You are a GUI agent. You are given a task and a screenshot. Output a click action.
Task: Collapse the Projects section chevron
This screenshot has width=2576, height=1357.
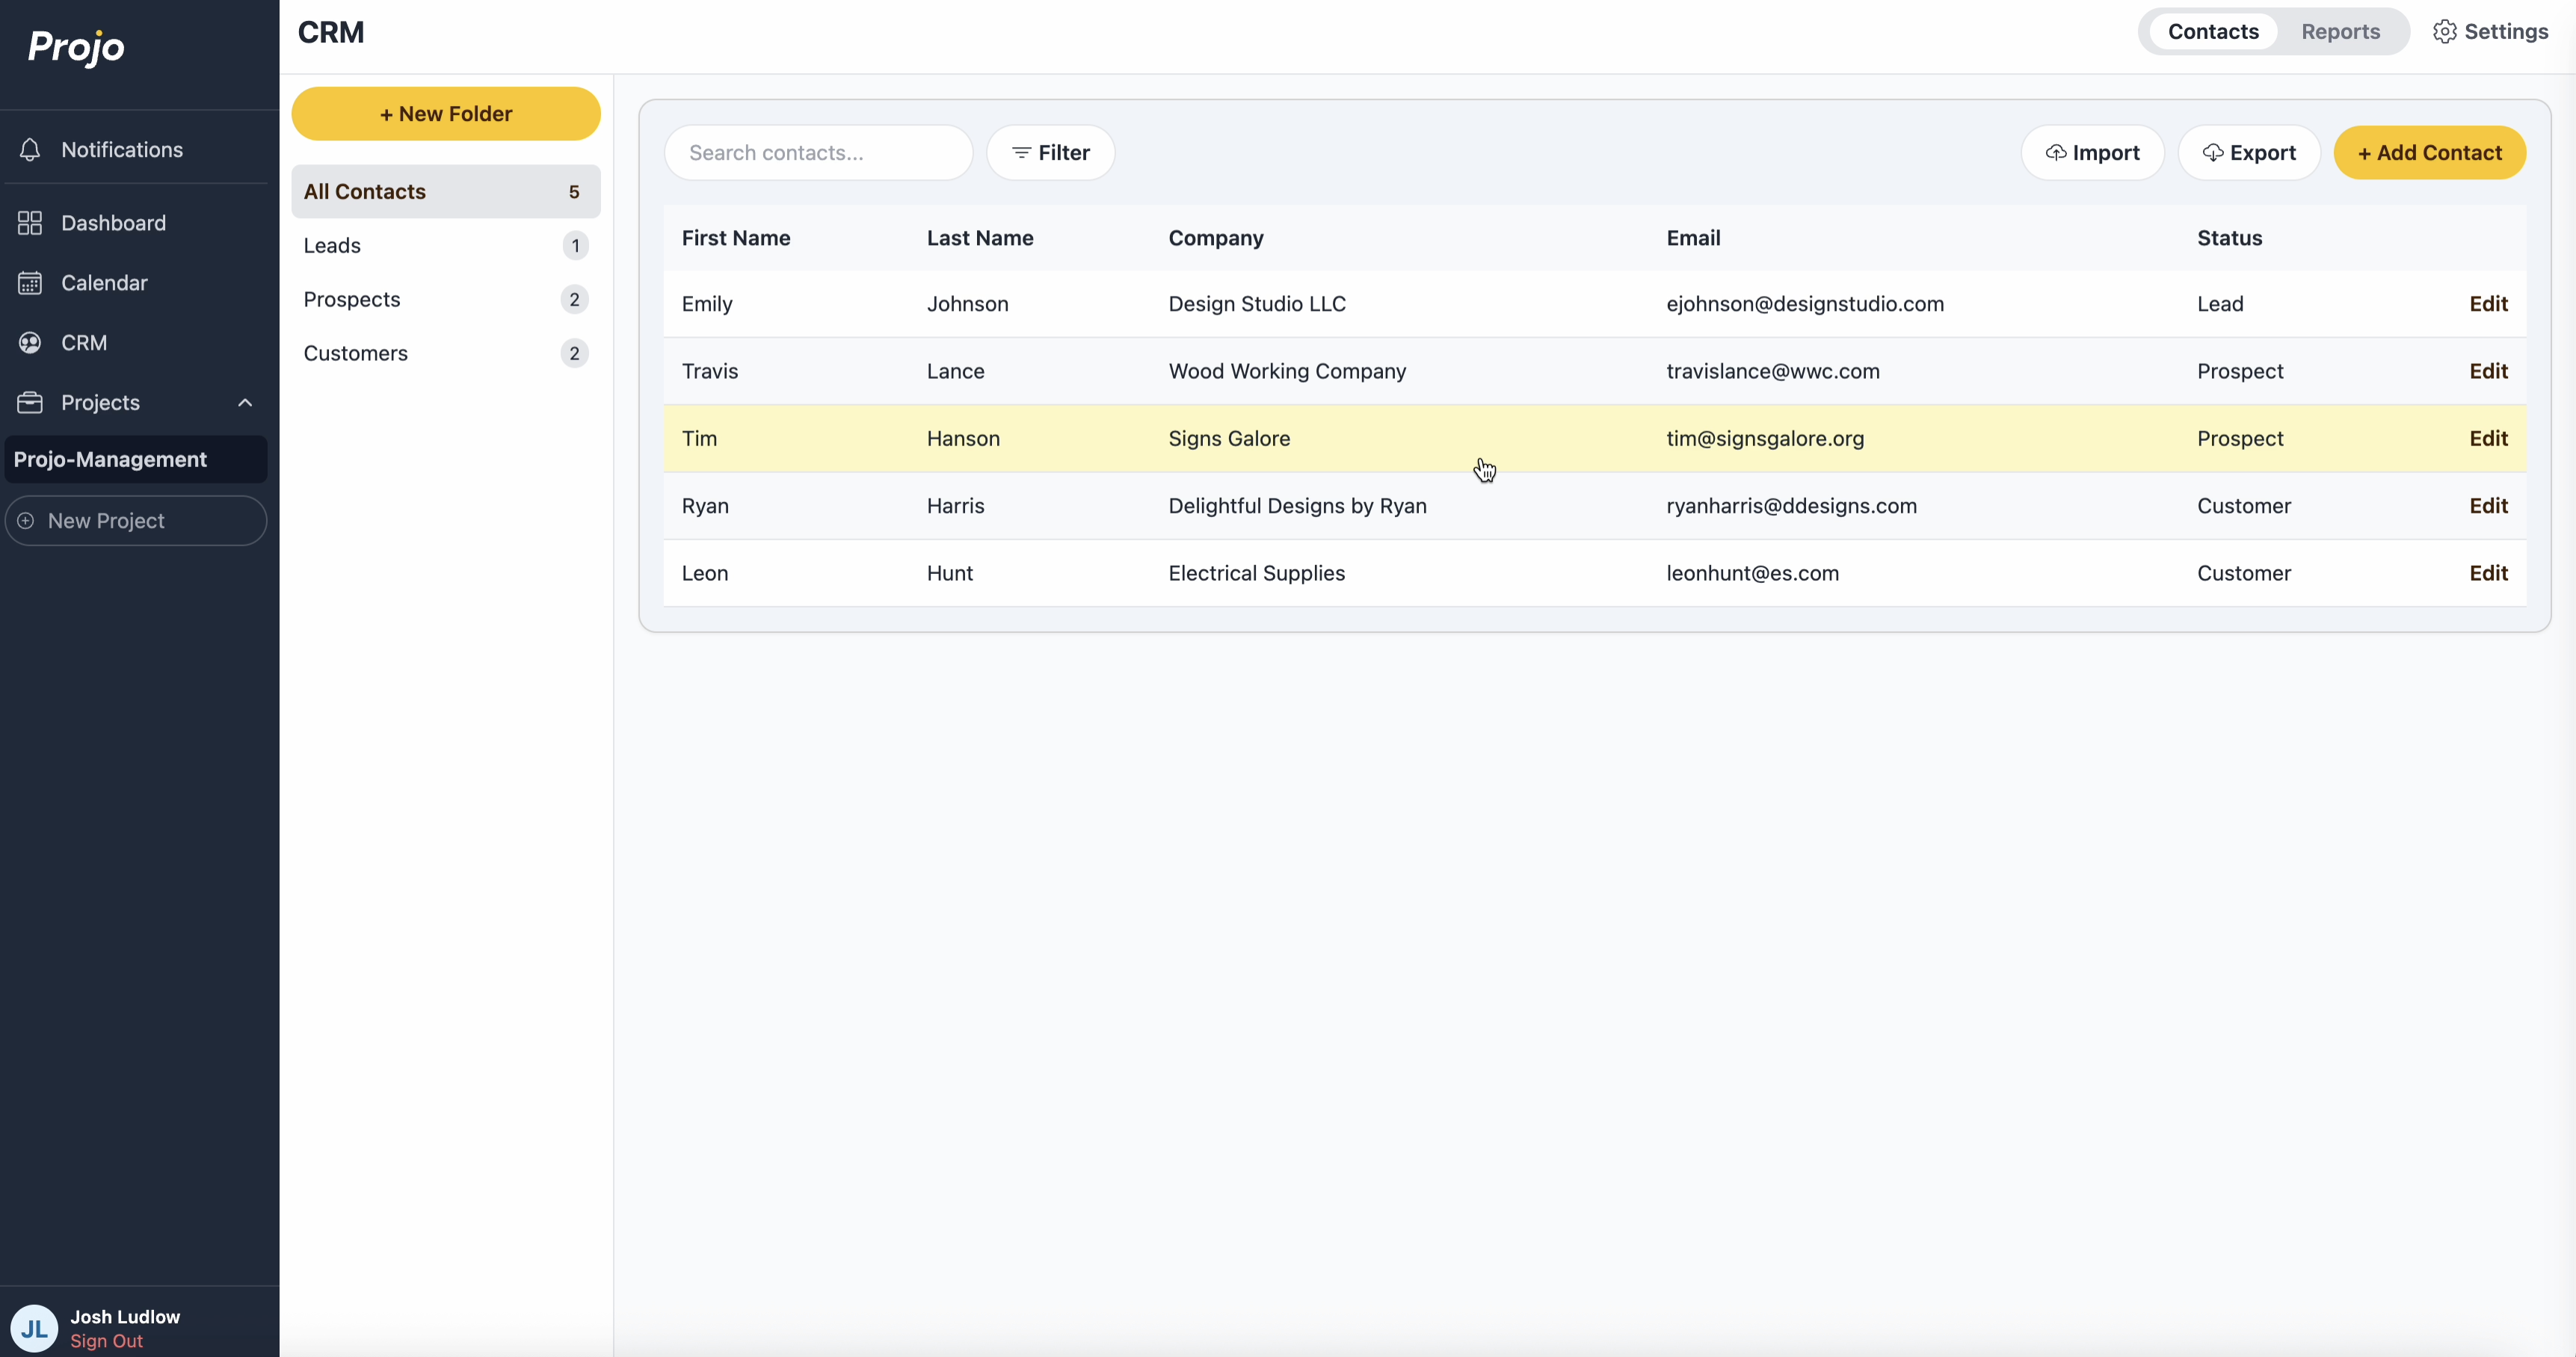[x=245, y=403]
